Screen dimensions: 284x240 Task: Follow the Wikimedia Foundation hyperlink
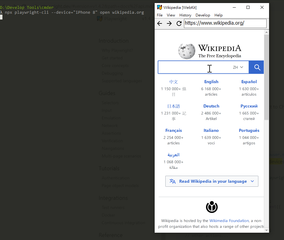229,221
